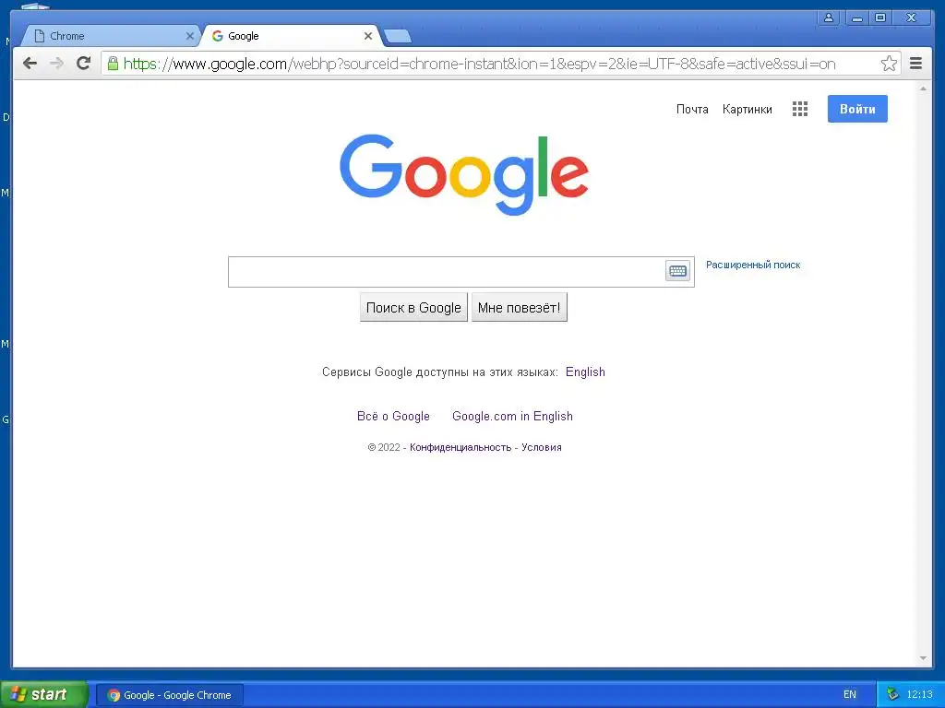Click the Поиск в Google button

(413, 308)
